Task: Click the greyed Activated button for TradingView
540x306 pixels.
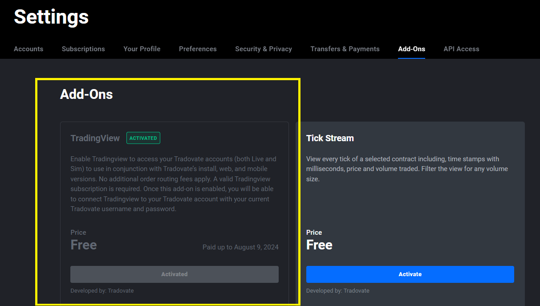Action: click(x=175, y=274)
